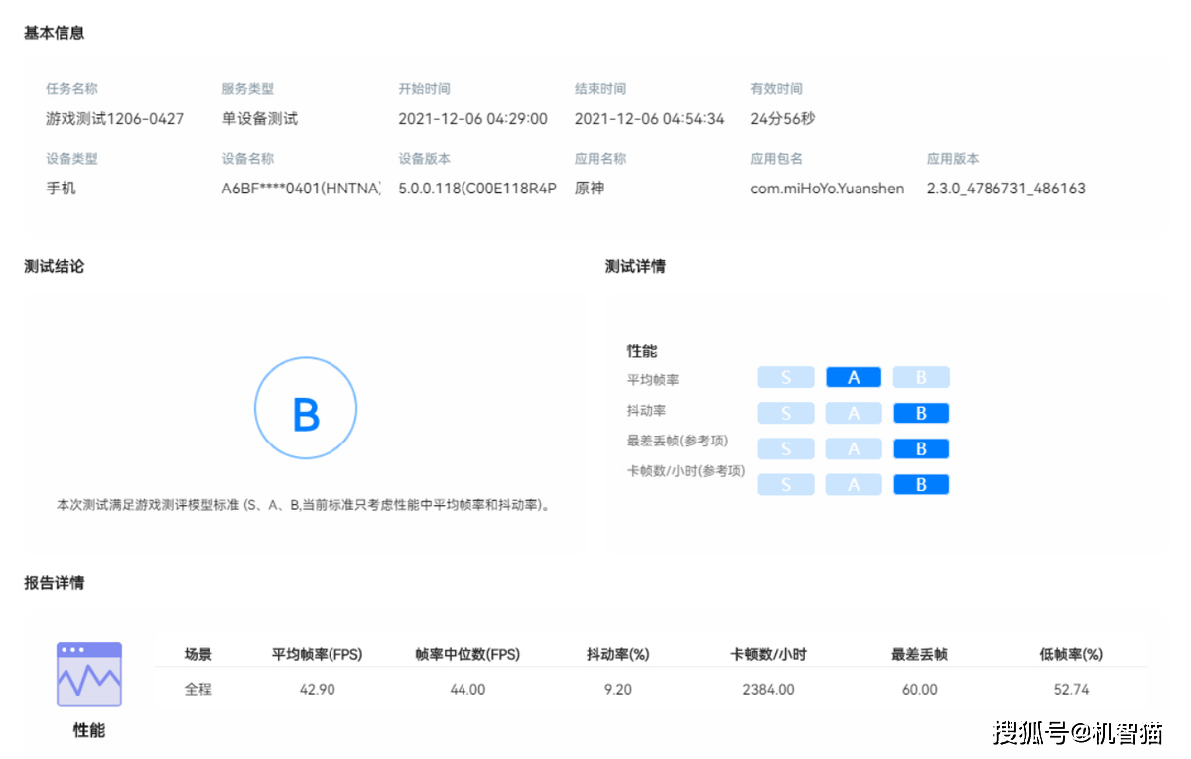Image resolution: width=1191 pixels, height=759 pixels.
Task: Click end time 2021-12-06 04:54:34
Action: (x=649, y=118)
